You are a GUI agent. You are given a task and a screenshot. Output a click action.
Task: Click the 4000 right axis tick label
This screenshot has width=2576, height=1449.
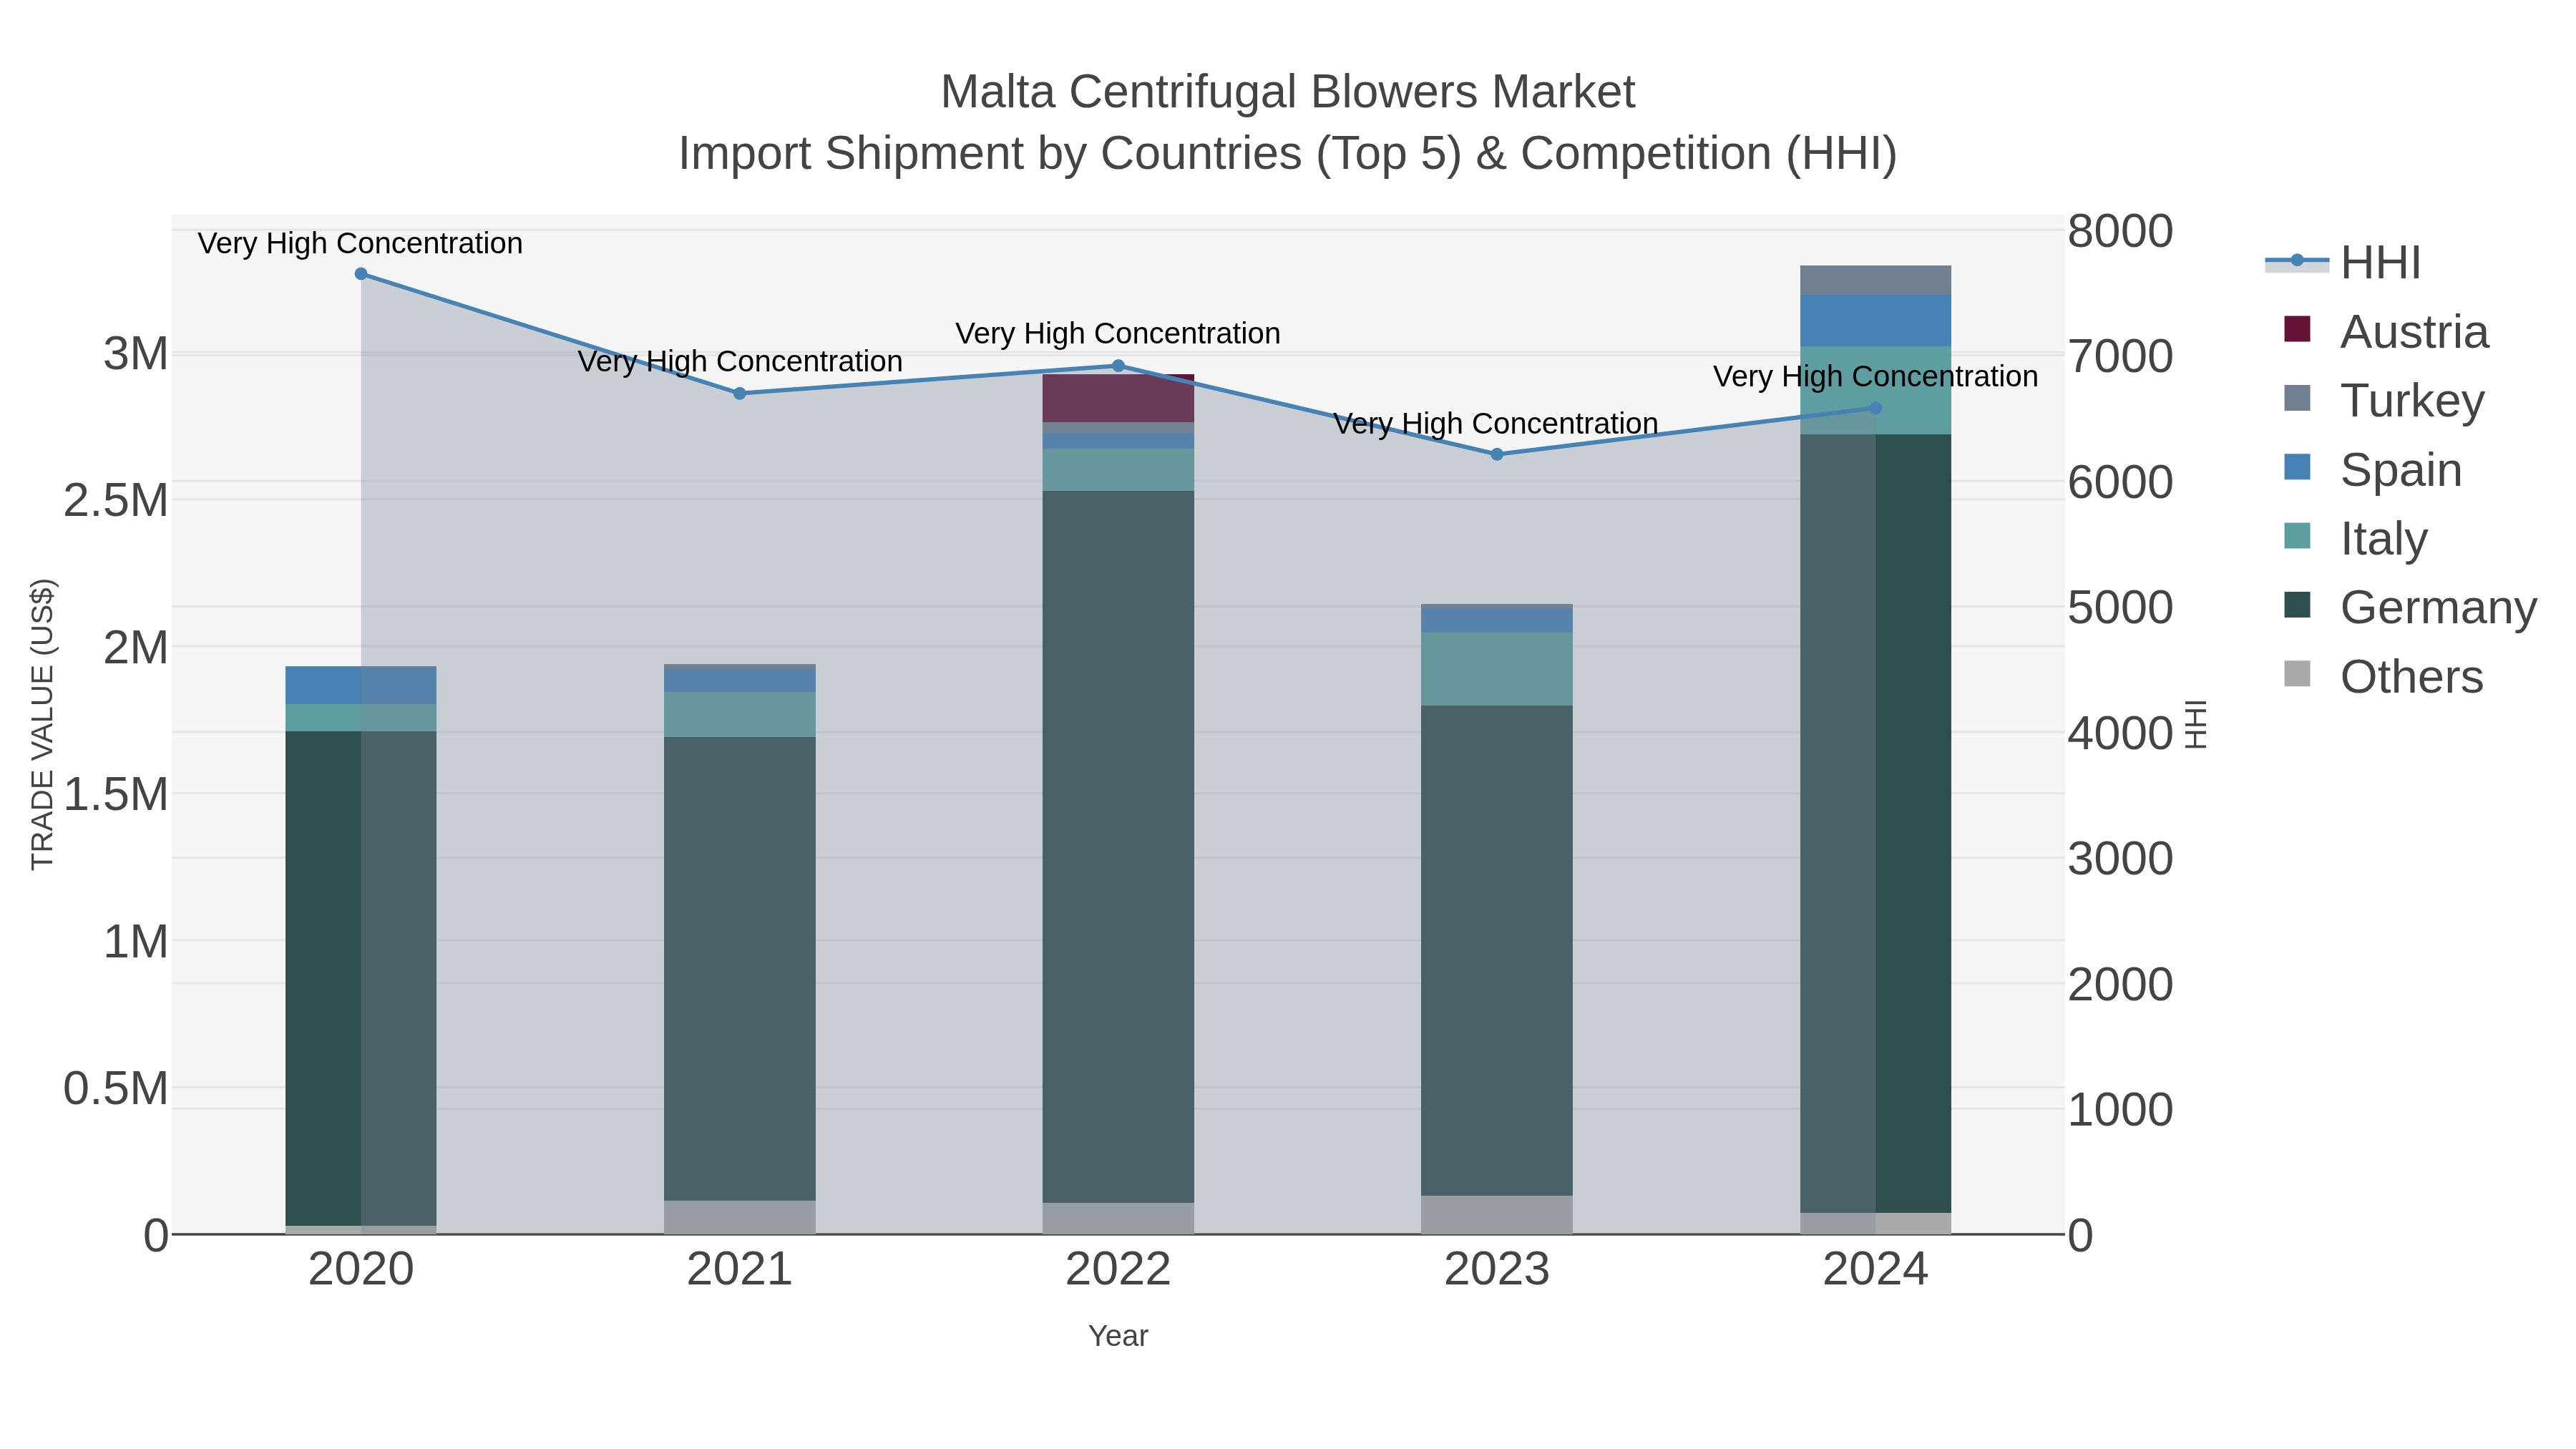(x=2120, y=733)
